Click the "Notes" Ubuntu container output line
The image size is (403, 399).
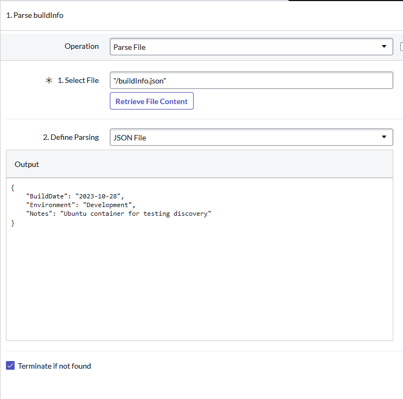click(118, 214)
